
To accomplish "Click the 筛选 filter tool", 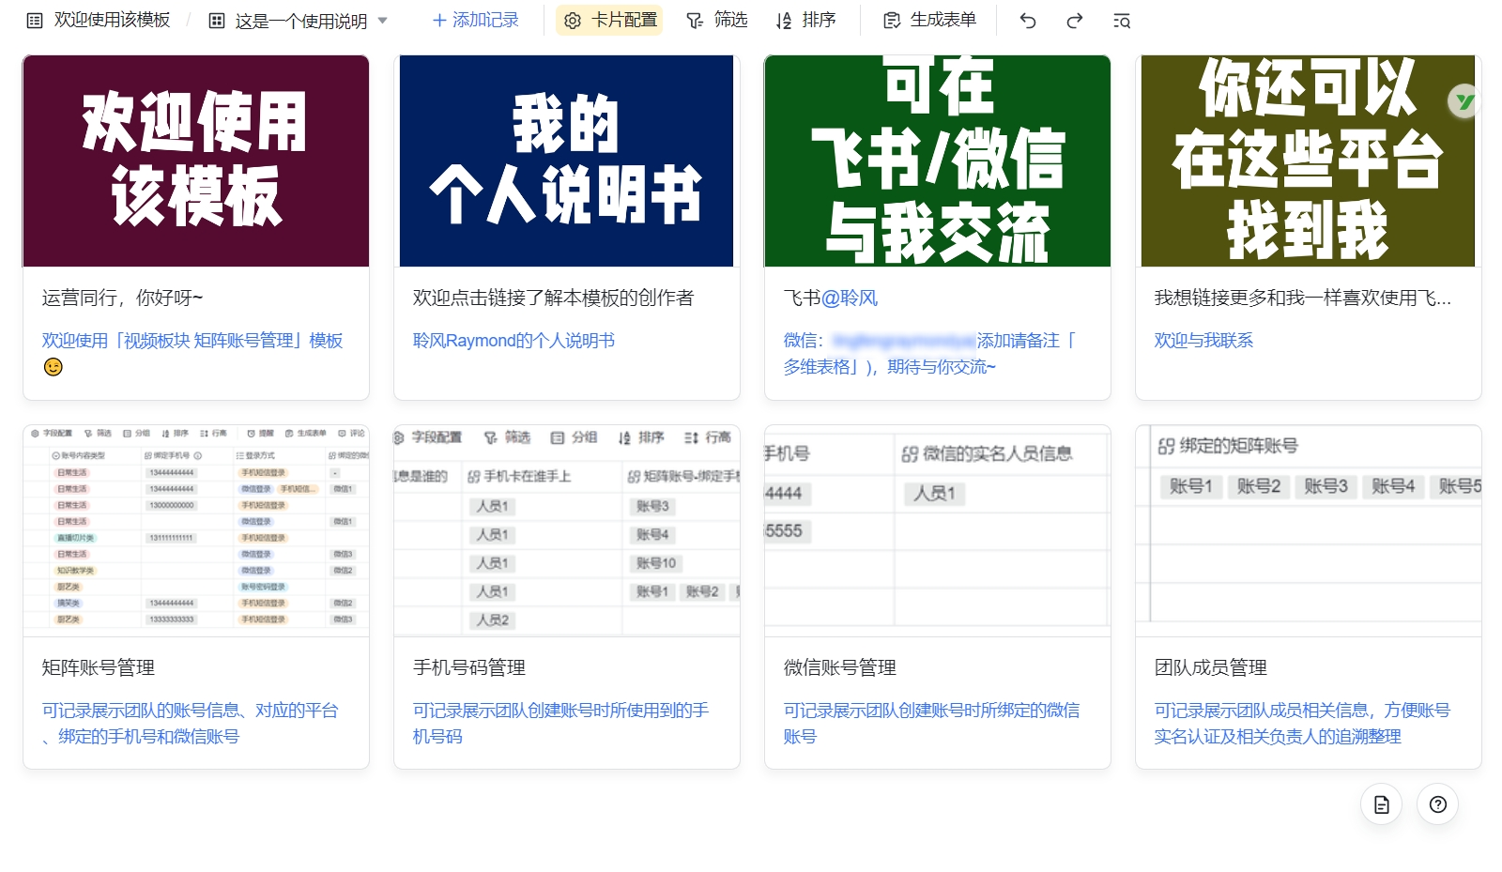I will pyautogui.click(x=717, y=20).
